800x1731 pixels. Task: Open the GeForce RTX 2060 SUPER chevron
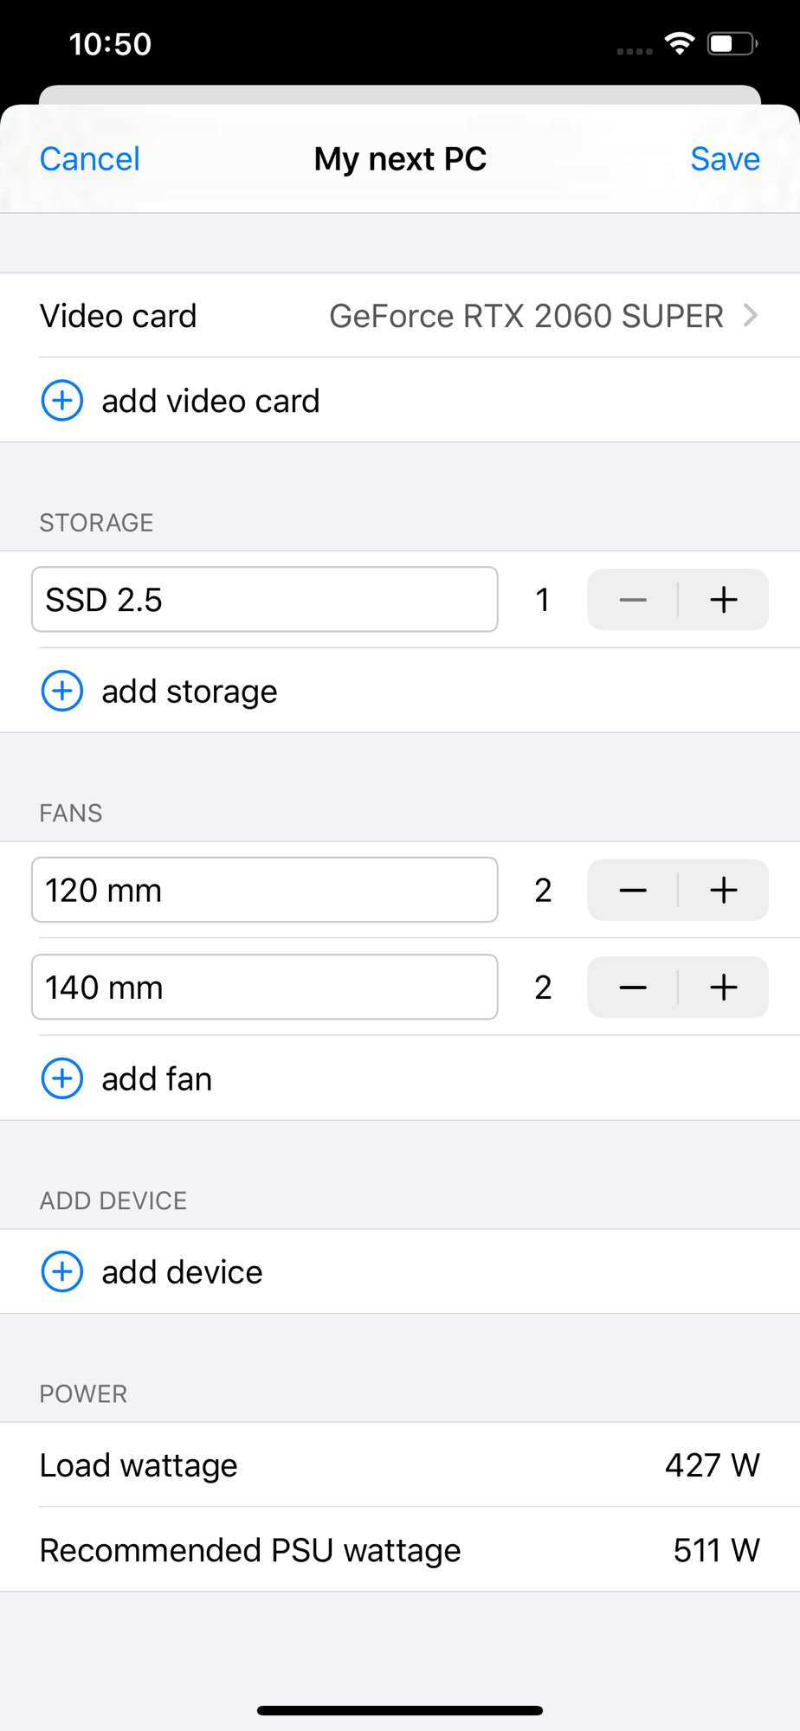pyautogui.click(x=751, y=315)
